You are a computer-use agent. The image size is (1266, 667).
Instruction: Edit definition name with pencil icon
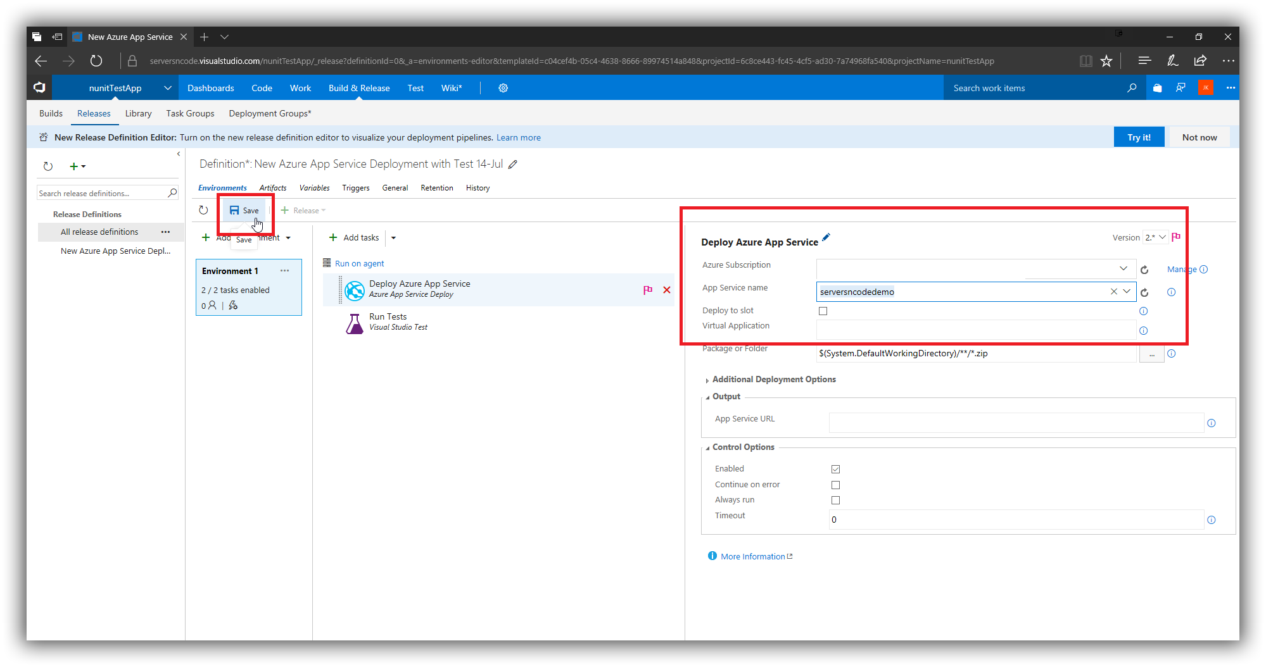[x=513, y=165]
